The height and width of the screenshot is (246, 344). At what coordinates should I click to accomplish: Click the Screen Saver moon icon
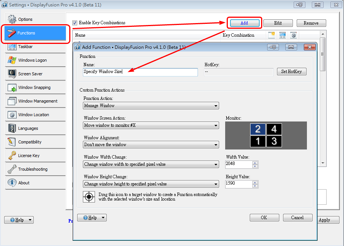coord(12,74)
